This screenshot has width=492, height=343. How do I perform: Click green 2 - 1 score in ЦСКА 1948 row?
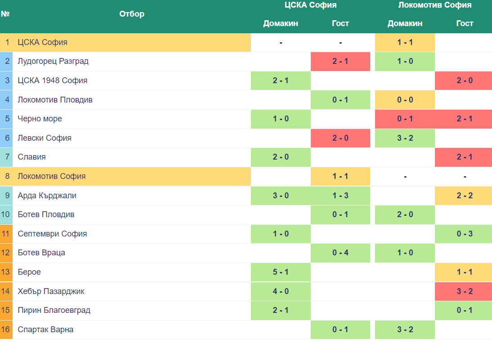pyautogui.click(x=281, y=80)
